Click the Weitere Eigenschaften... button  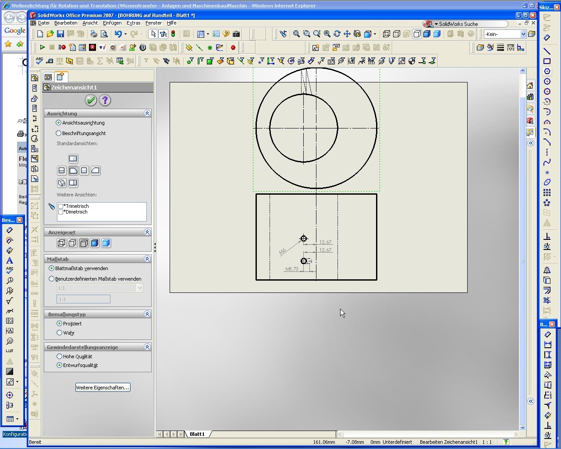[103, 388]
